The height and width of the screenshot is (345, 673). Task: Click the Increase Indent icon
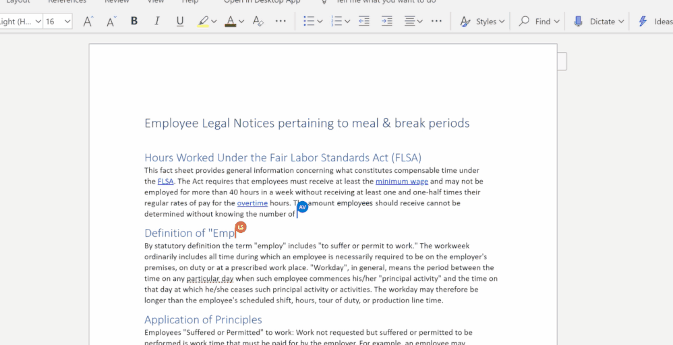point(386,22)
